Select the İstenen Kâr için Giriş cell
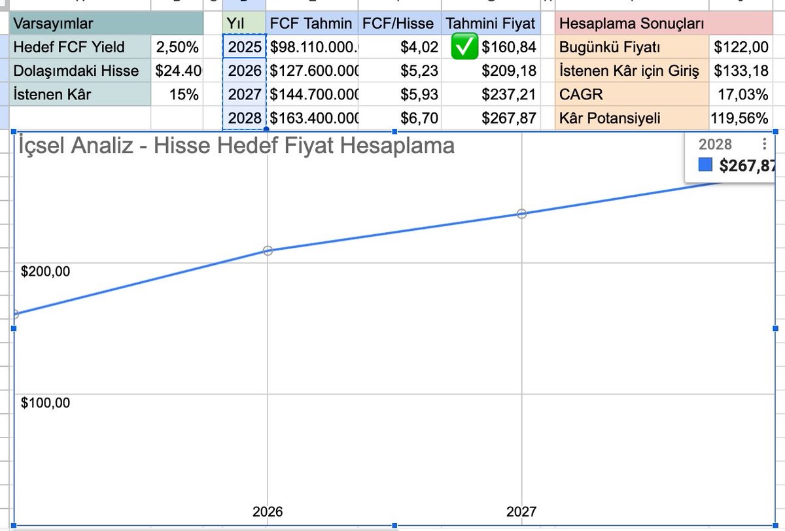Image resolution: width=785 pixels, height=531 pixels. (632, 71)
